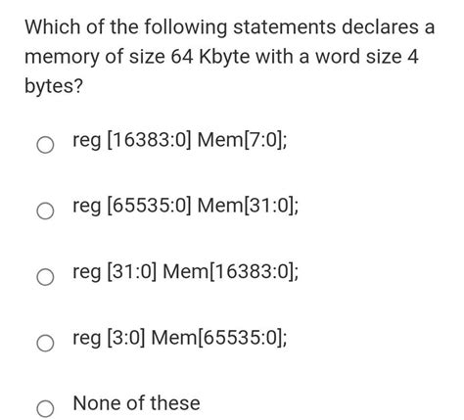Choose the radio button for reg [65535:0] Mem[31:0]
Viewport: 464px width, 420px height.
coord(45,210)
